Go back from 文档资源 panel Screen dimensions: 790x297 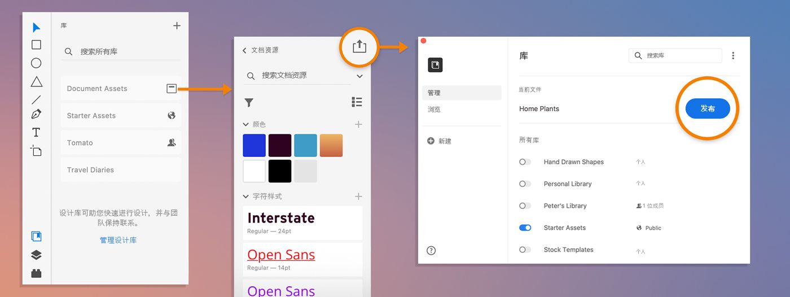[x=244, y=50]
